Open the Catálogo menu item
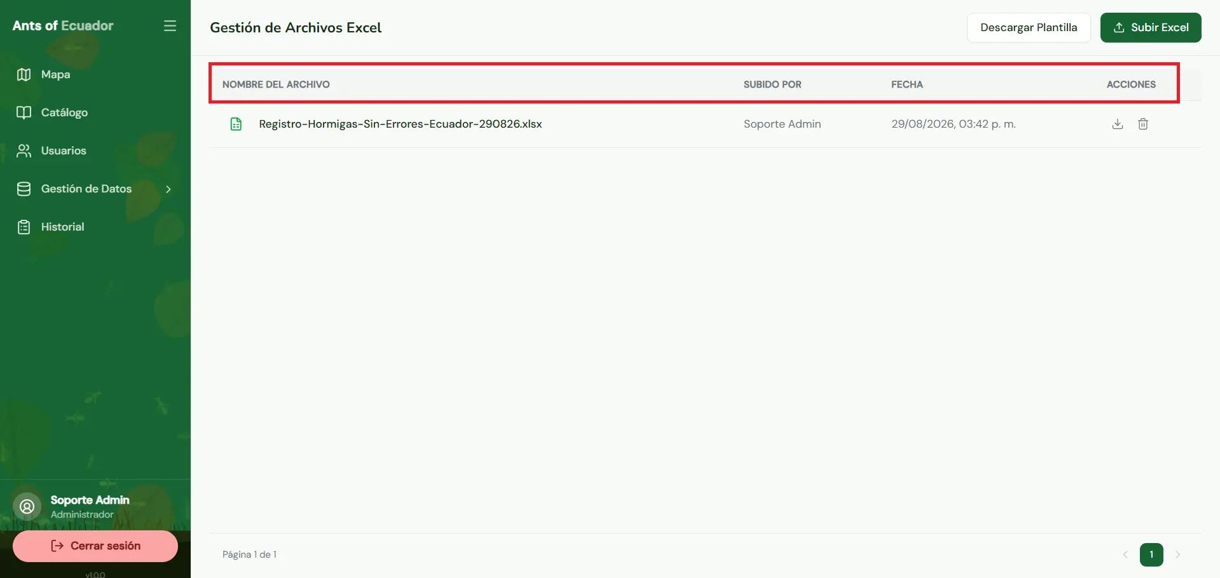Screen dimensions: 1220x578 [95, 112]
